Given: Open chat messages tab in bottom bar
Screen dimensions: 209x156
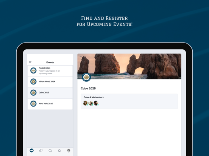Looking at the screenshot, I should click(41, 150).
